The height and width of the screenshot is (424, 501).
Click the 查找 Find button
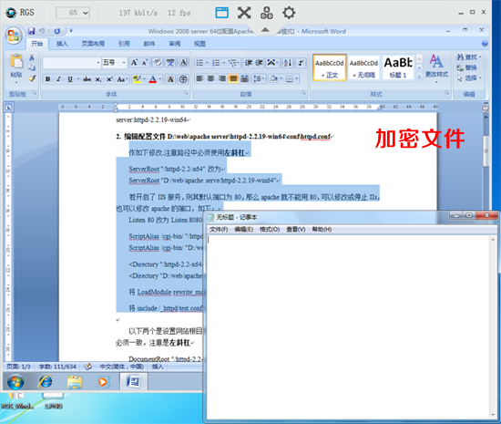point(469,57)
